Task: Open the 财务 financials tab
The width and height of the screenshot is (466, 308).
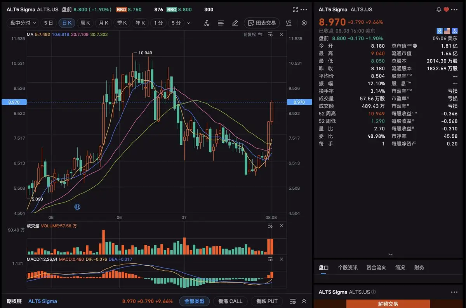Action: point(419,268)
